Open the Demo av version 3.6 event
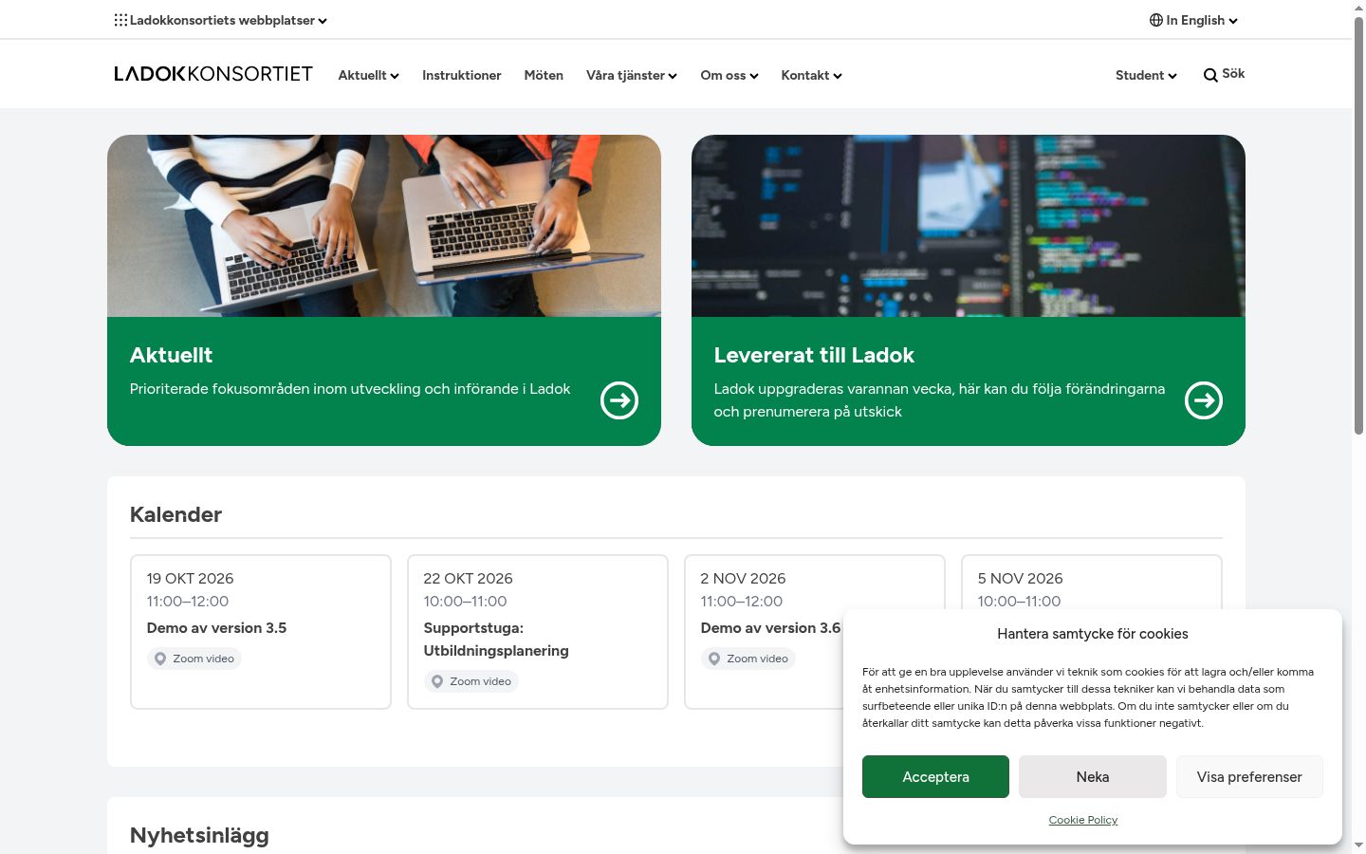 (x=770, y=628)
